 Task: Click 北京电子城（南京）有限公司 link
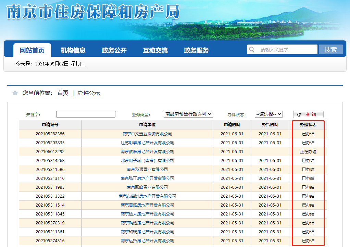[x=147, y=161]
